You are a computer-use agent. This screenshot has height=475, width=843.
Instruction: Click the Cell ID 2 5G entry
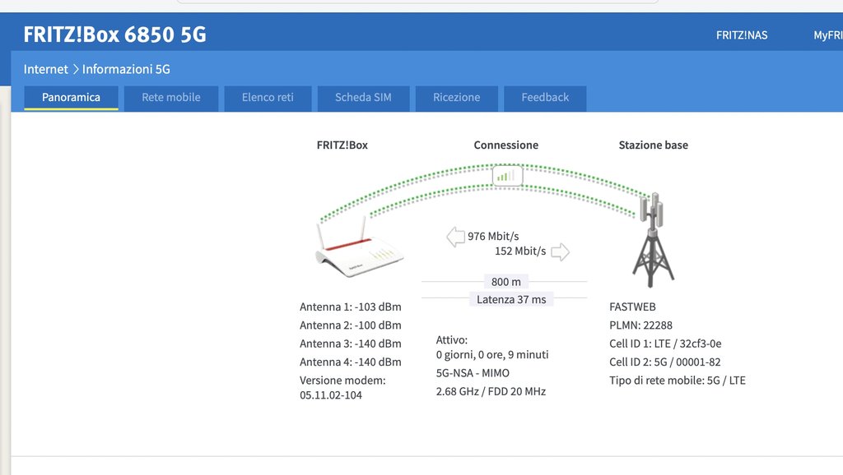click(664, 362)
